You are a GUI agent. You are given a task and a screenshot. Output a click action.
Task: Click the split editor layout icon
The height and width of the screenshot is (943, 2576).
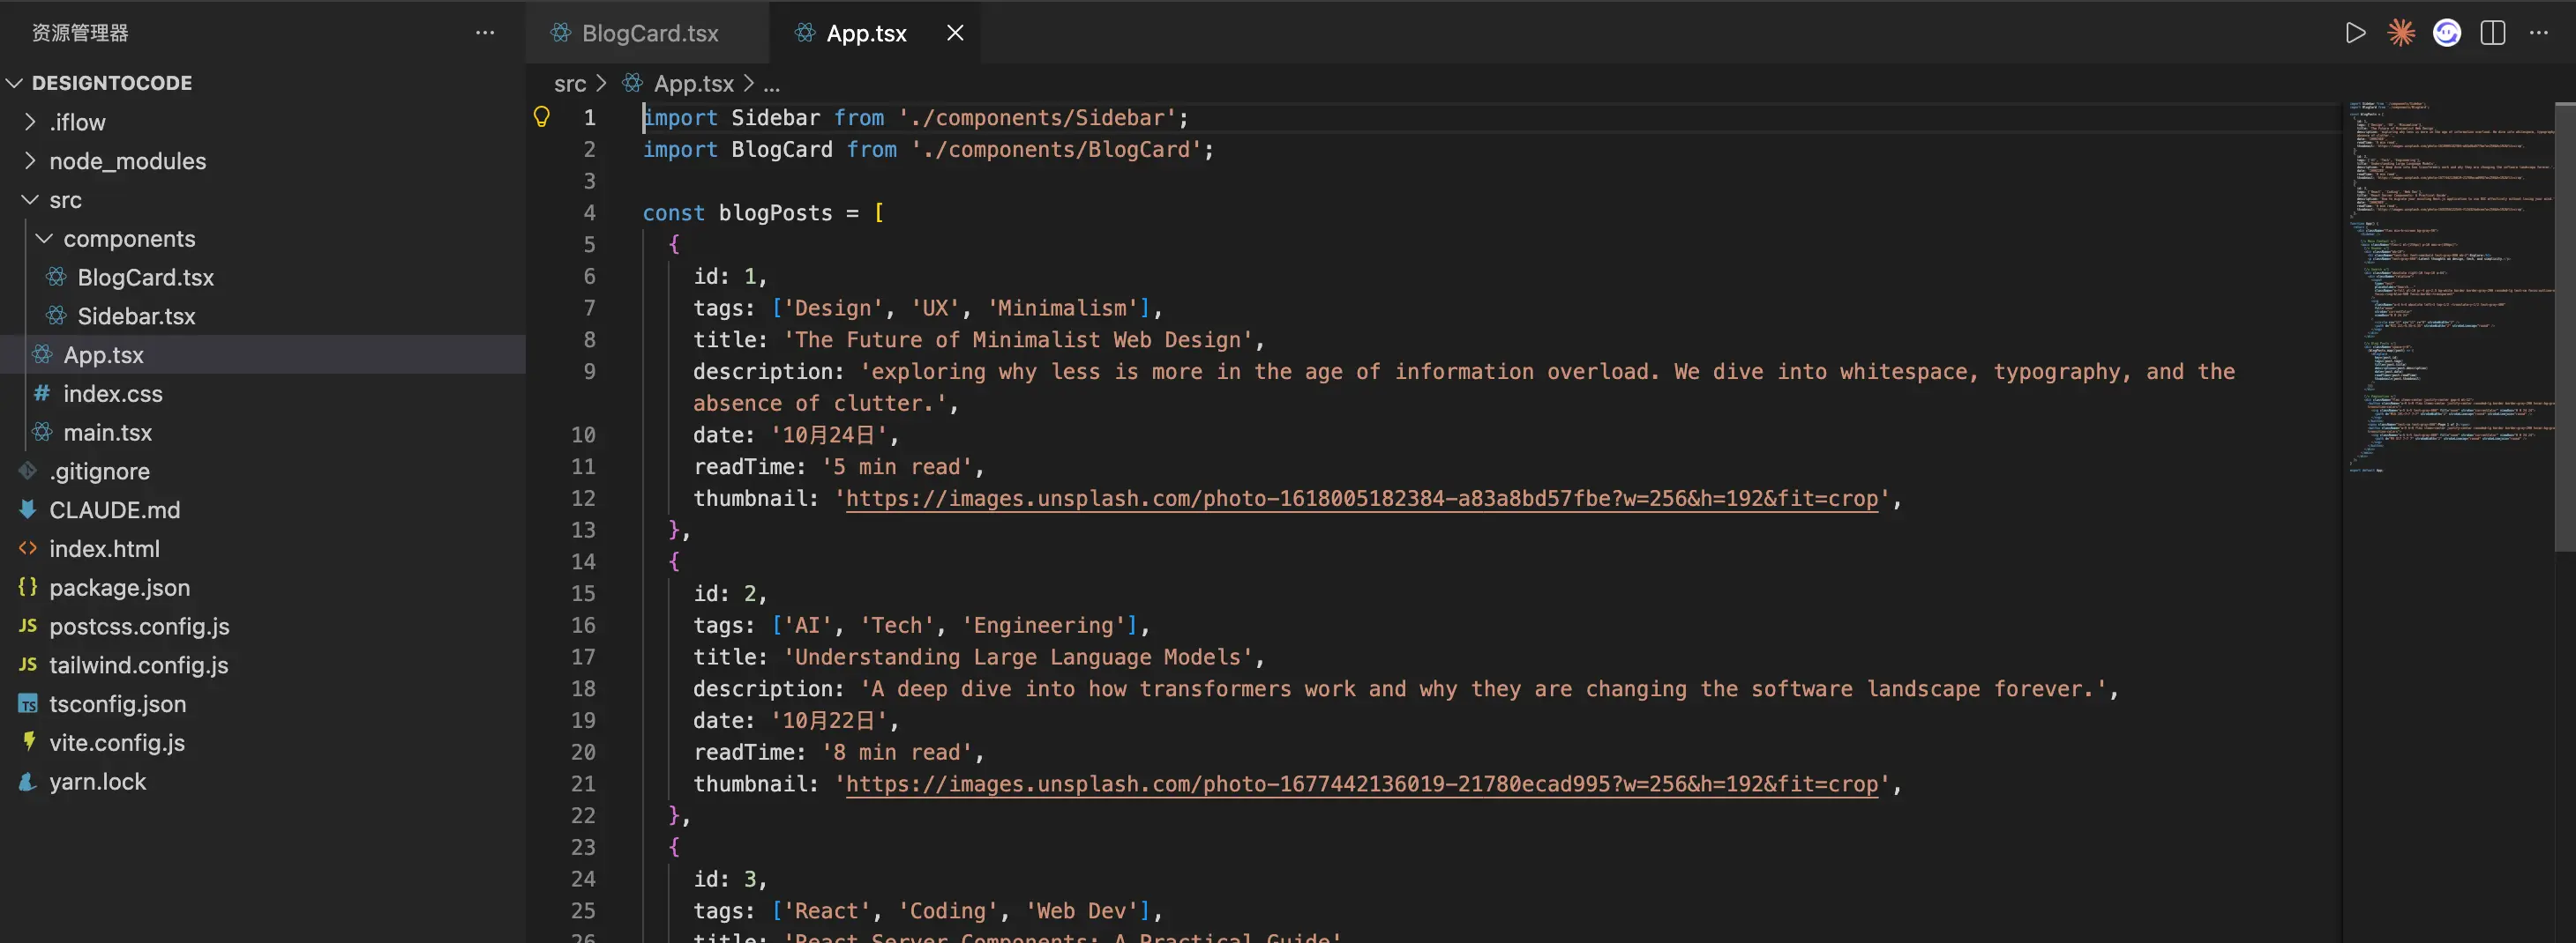coord(2492,33)
